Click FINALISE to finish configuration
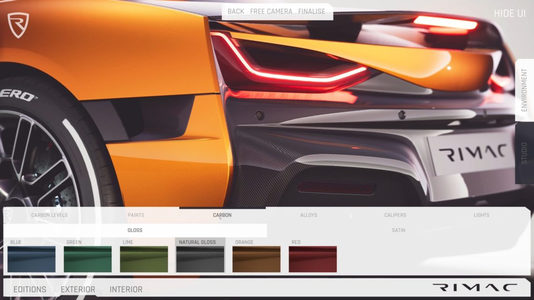 (x=311, y=12)
